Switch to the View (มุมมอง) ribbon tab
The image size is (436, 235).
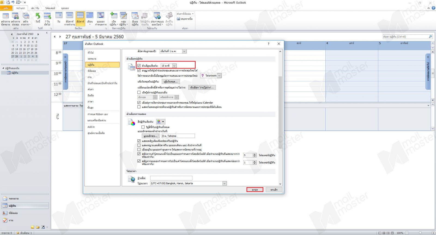[65, 8]
